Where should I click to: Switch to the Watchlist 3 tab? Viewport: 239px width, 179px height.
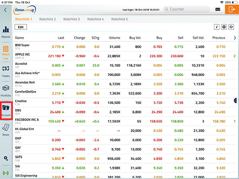(71, 19)
